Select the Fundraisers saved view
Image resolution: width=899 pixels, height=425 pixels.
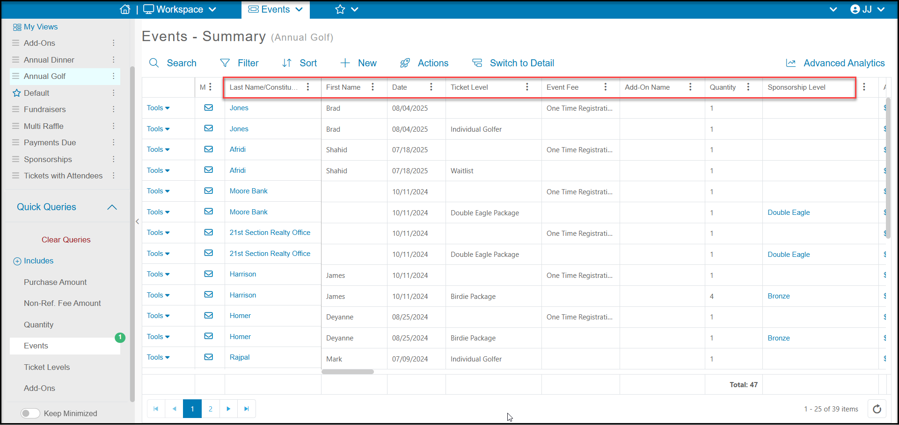(45, 109)
